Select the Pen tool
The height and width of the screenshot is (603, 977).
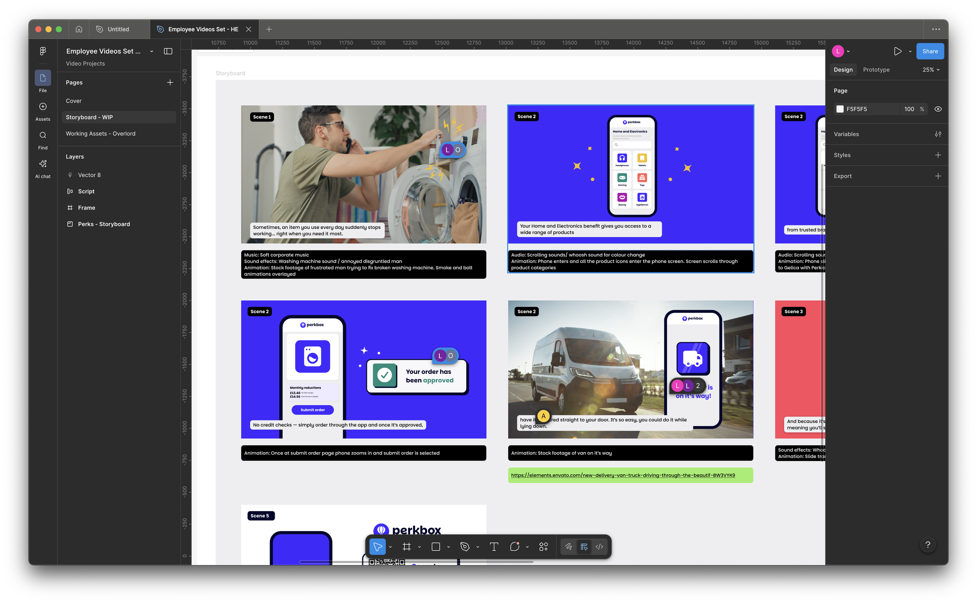coord(465,547)
